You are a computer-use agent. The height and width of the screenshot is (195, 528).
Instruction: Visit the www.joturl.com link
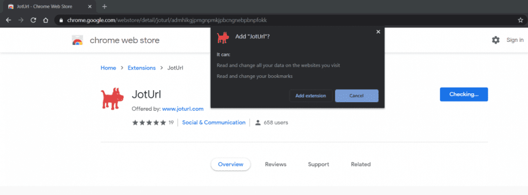click(x=183, y=109)
